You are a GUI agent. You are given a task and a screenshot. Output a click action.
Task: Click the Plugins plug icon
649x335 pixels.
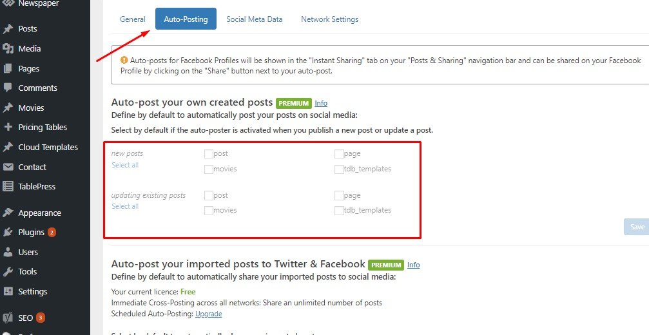pos(8,232)
